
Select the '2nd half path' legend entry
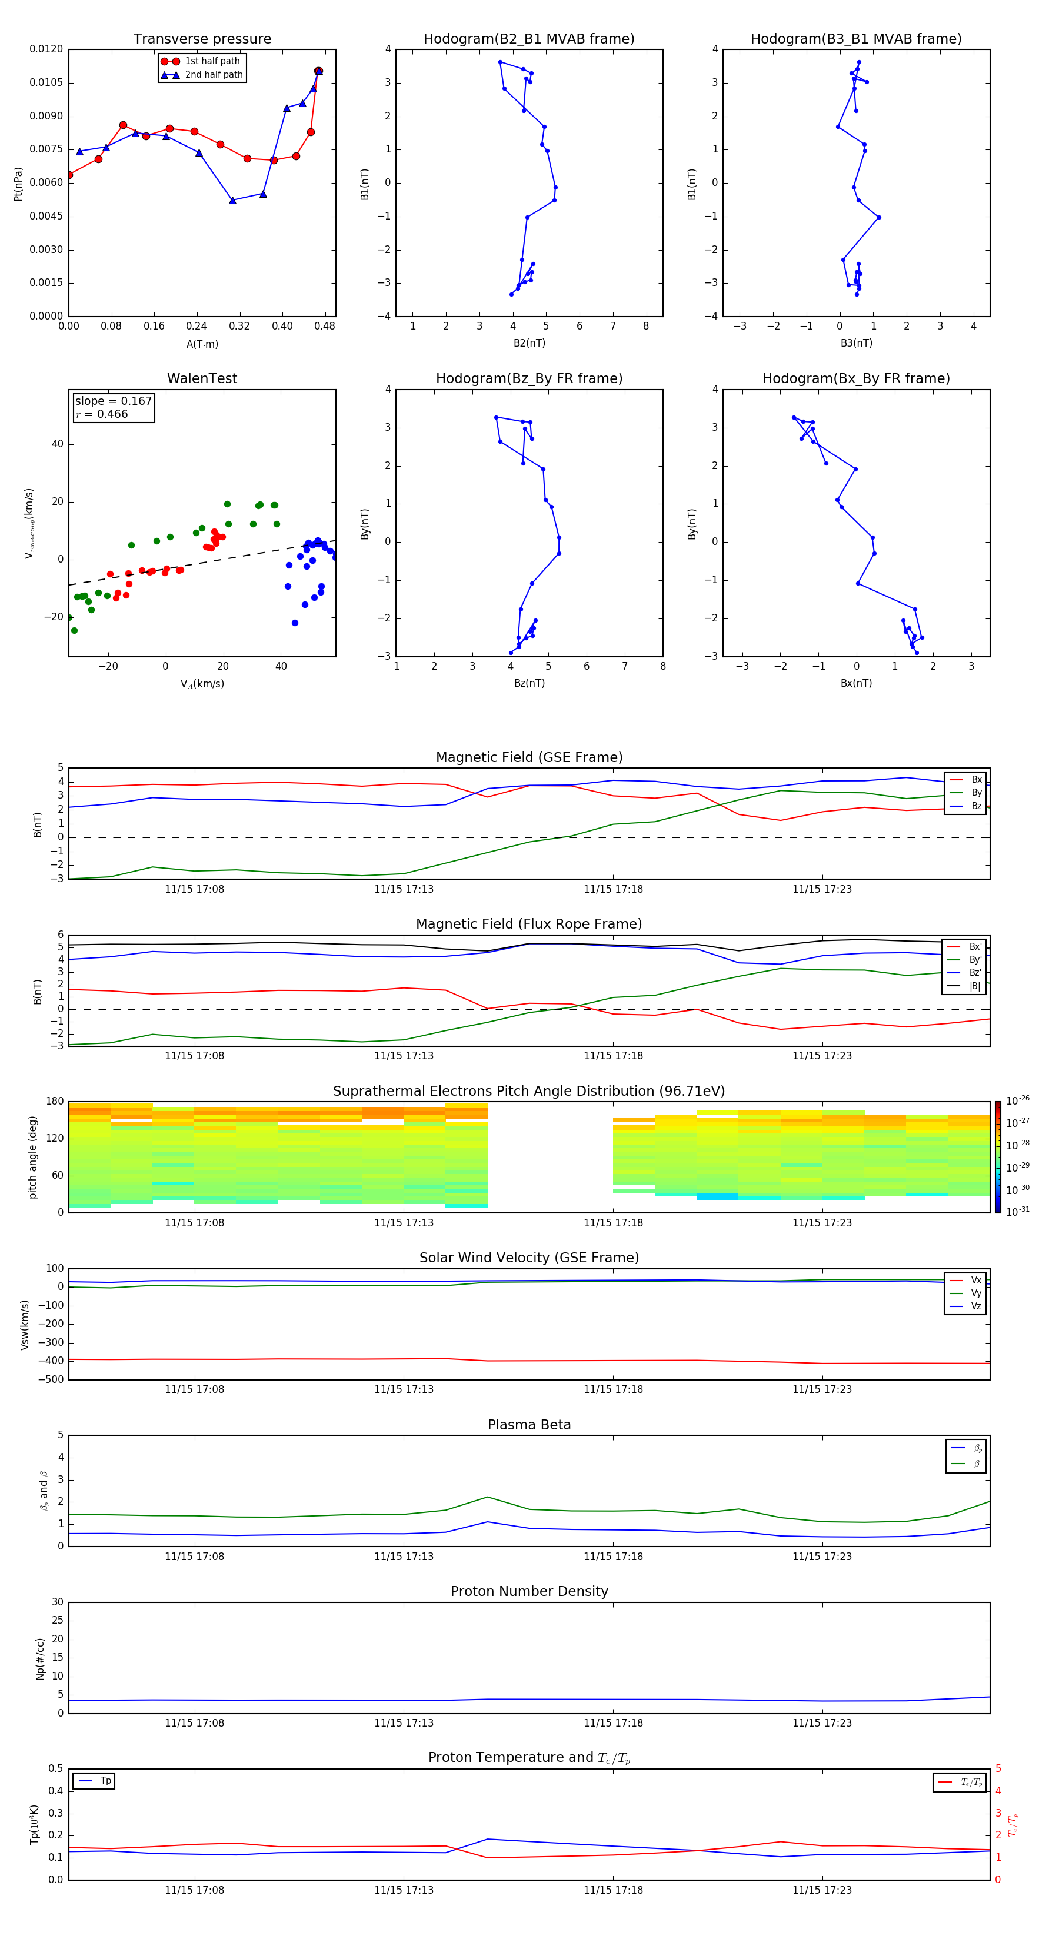(x=201, y=75)
